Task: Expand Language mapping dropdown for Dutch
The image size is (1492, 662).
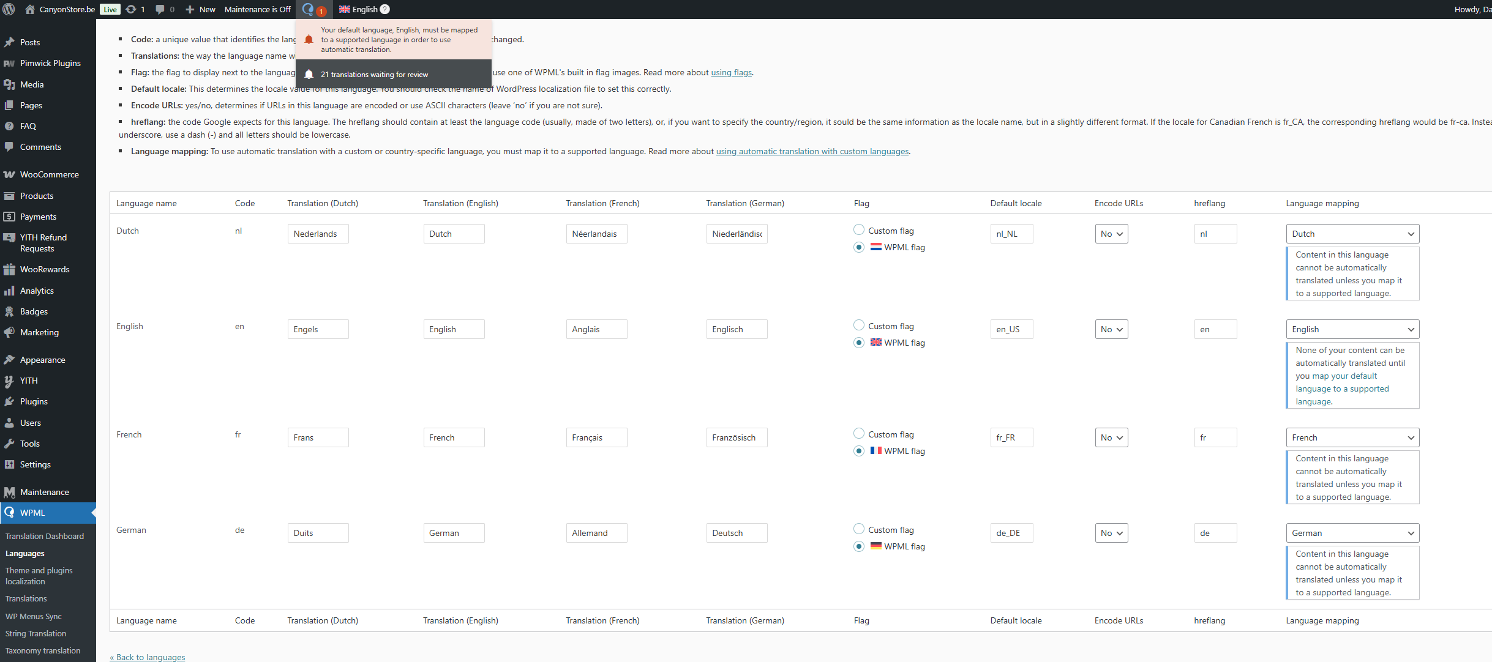Action: (x=1352, y=234)
